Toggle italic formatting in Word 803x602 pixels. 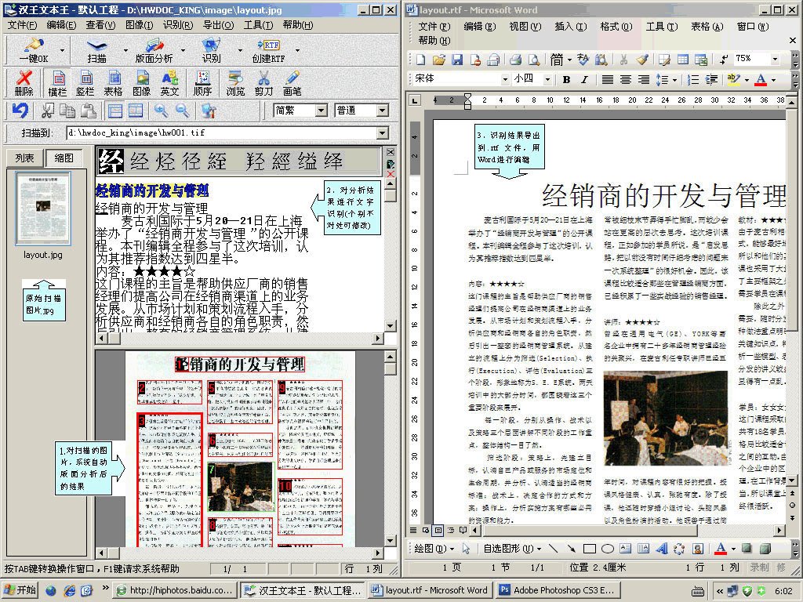(586, 79)
